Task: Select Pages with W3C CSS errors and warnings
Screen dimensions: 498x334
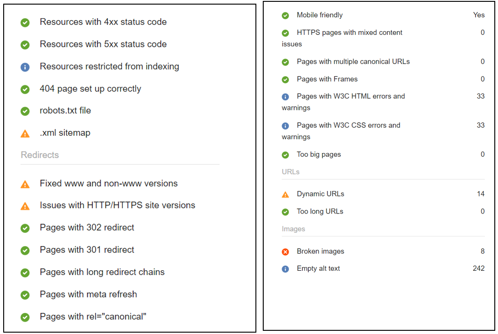Action: 341,131
